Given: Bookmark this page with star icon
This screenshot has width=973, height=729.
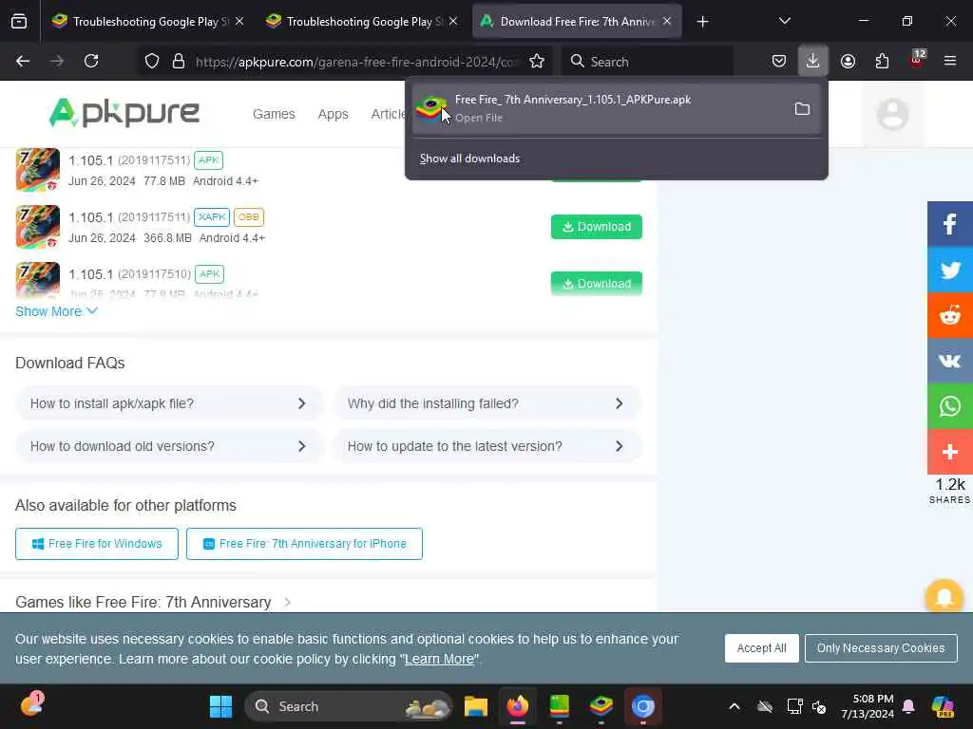Looking at the screenshot, I should coord(537,62).
